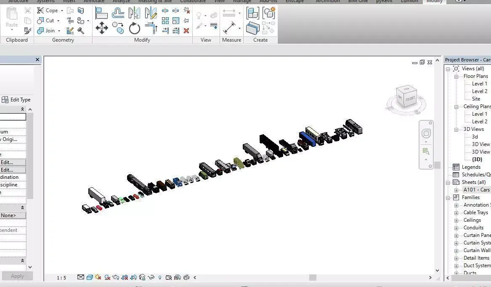The height and width of the screenshot is (287, 491).
Task: Collapse the Floor Plans tree node
Action: (456, 76)
